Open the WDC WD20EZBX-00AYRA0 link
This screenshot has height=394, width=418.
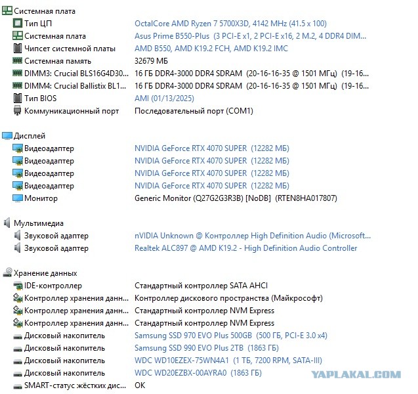[198, 373]
